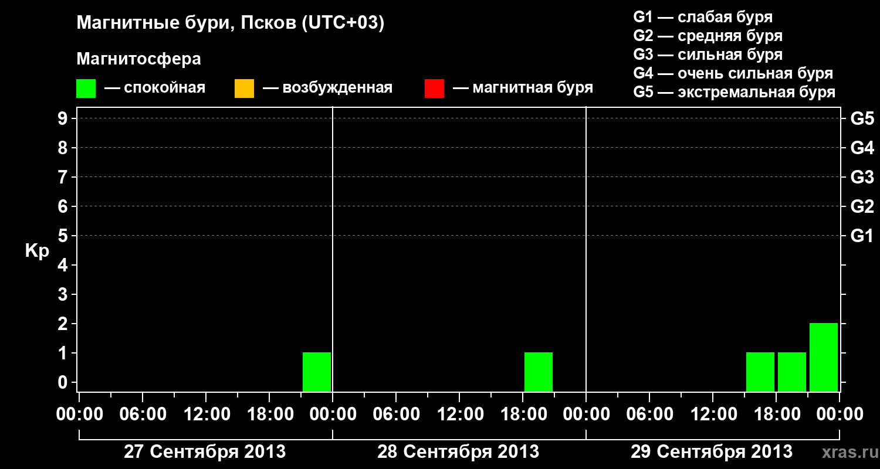Click the 28 Сентября 2013 date label
The height and width of the screenshot is (469, 880).
(x=458, y=452)
